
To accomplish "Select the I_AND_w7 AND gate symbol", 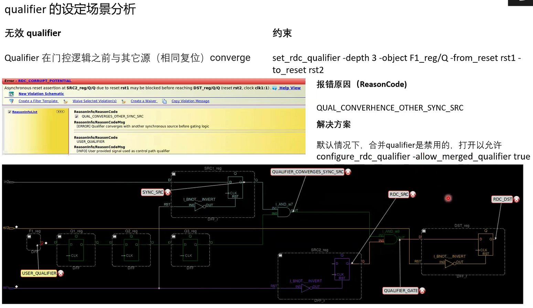I will coord(284,212).
